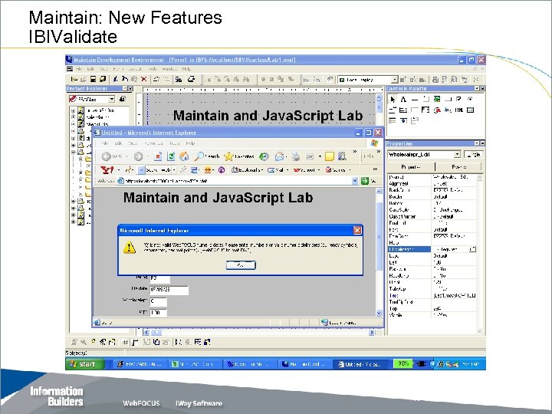Close the alert dialog with its red X
552x414 pixels.
click(x=357, y=230)
